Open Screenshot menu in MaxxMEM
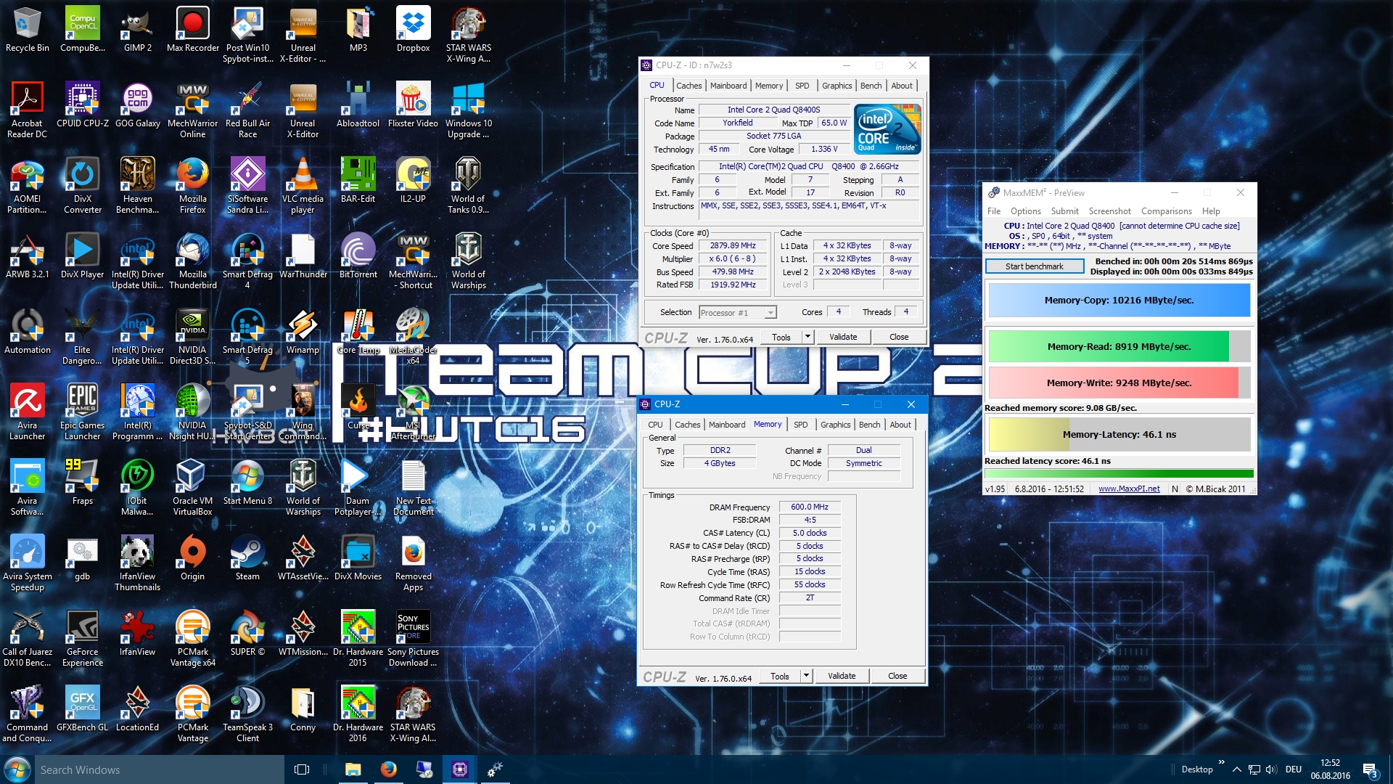 (1109, 211)
